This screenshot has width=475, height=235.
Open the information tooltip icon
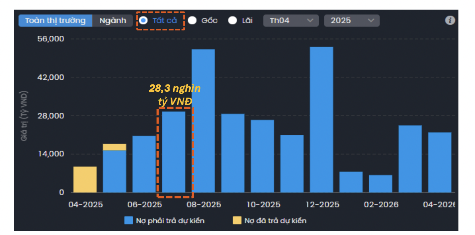coord(450,21)
